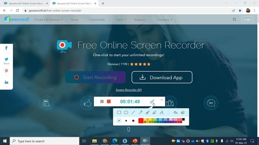Open the Windows Start menu
The height and width of the screenshot is (145, 259).
tap(5, 141)
